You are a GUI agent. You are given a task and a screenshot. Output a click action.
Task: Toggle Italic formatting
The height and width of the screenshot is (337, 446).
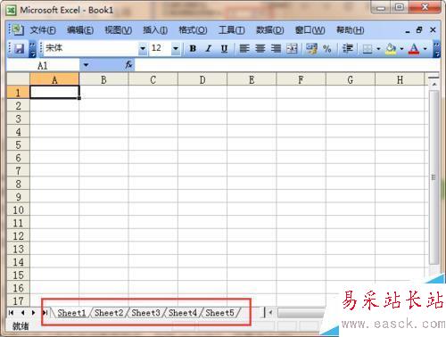[x=209, y=48]
